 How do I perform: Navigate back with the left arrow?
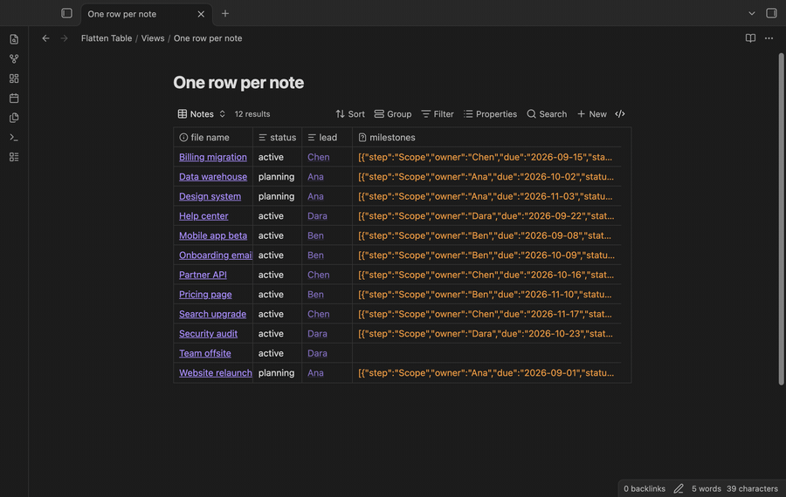45,38
